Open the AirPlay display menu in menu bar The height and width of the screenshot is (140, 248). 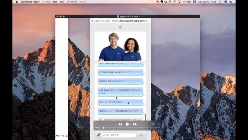[x=179, y=2]
